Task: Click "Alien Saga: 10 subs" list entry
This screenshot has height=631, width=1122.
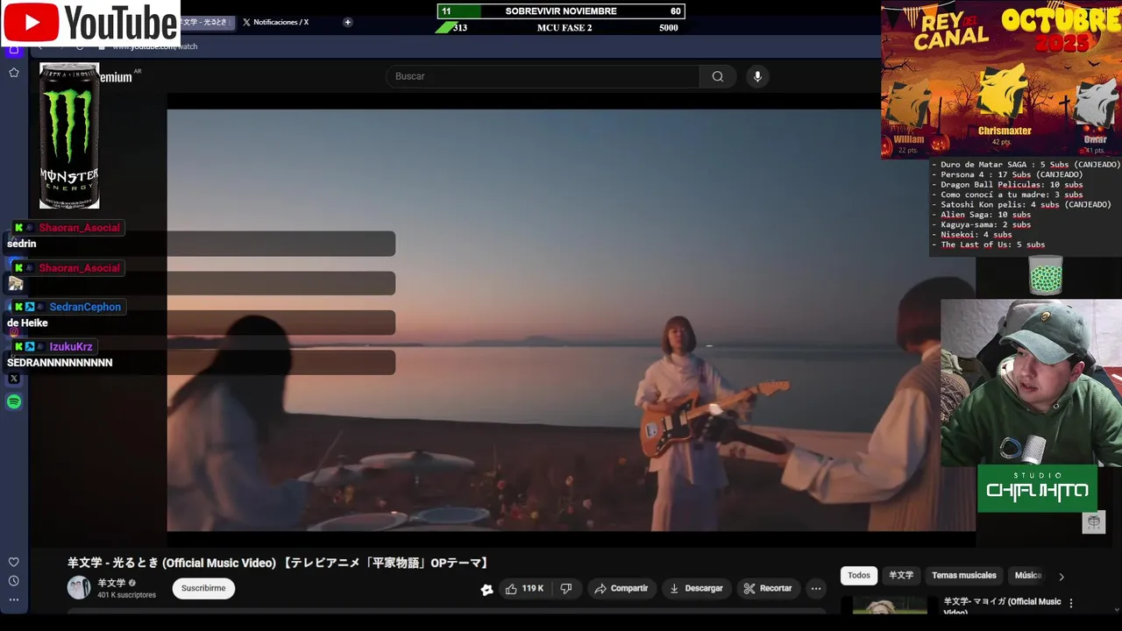Action: click(x=981, y=215)
